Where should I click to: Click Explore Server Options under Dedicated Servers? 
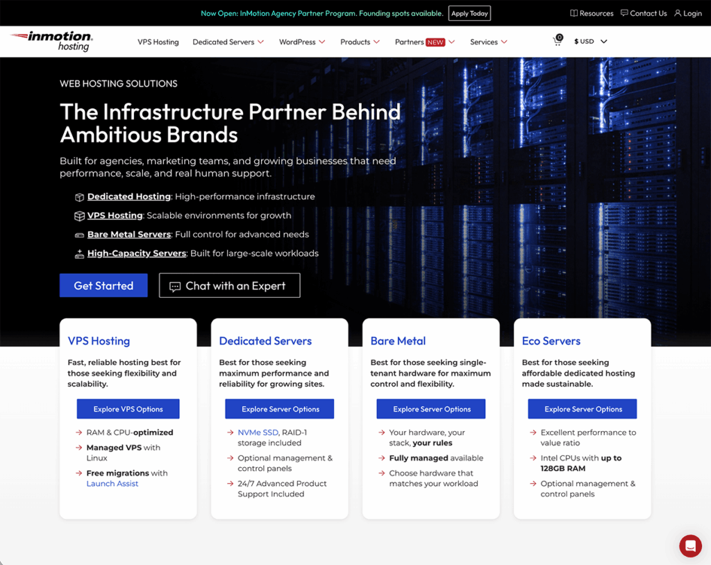[x=280, y=409]
